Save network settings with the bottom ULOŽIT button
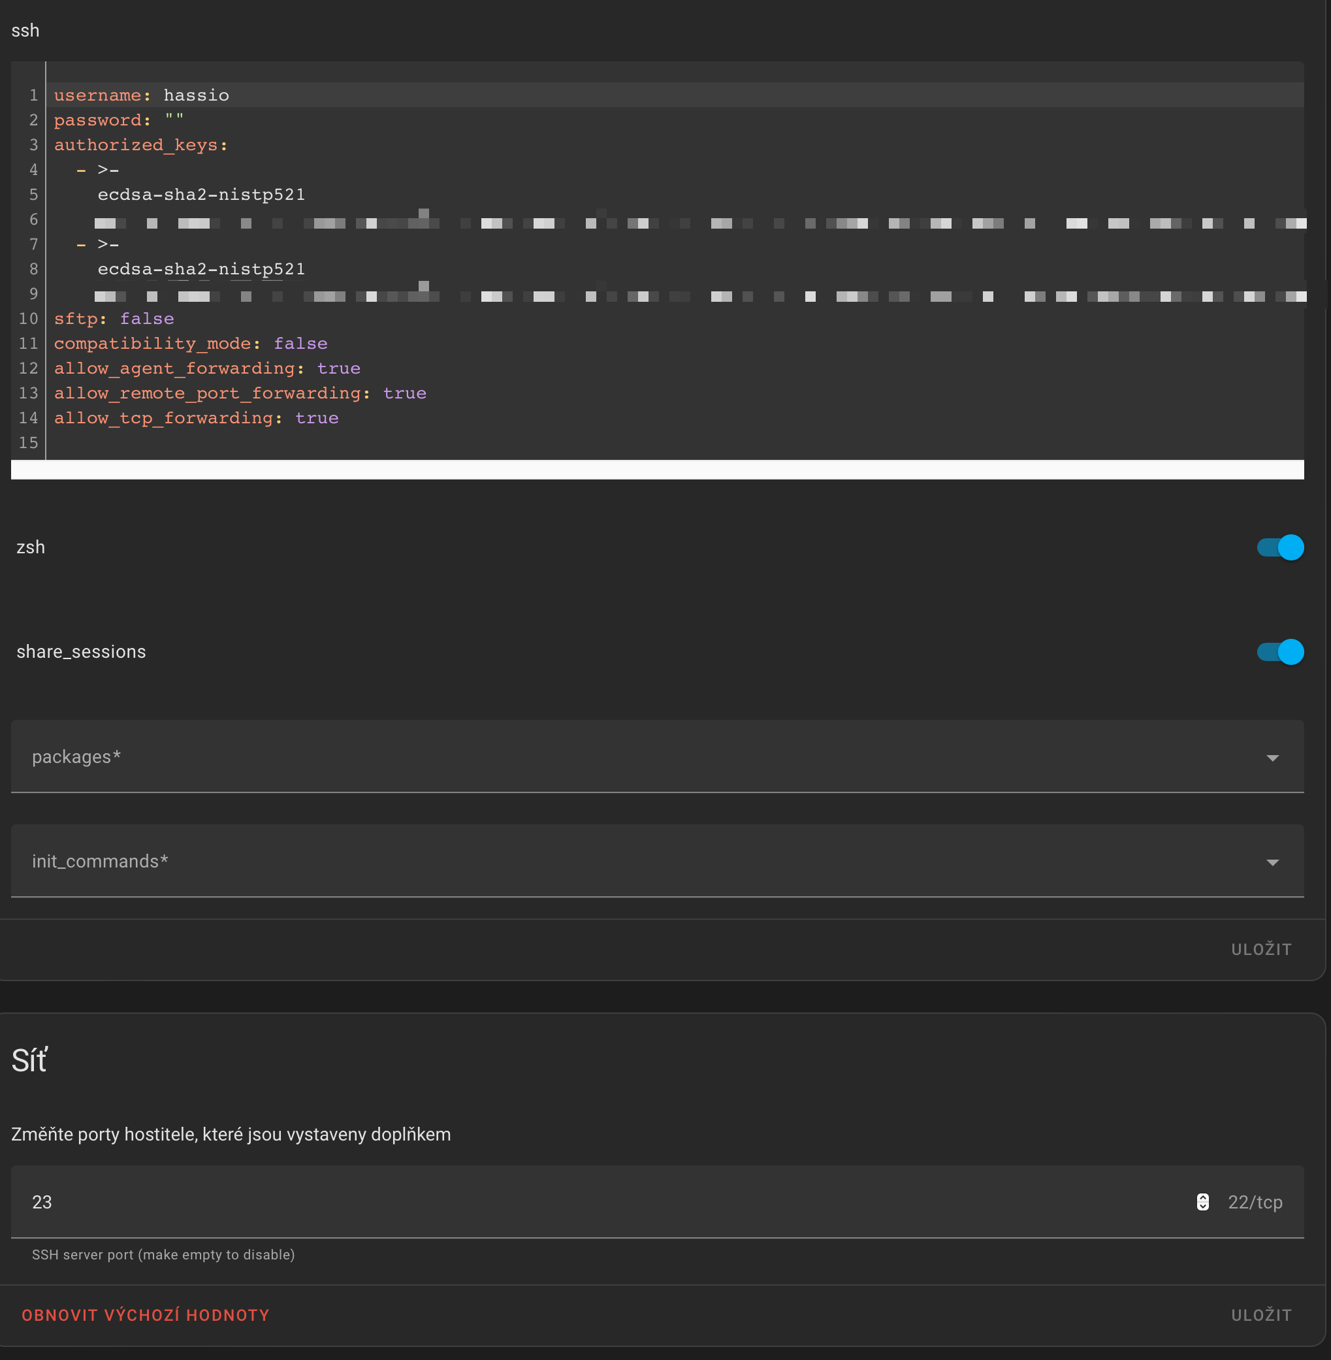The image size is (1331, 1360). point(1261,1314)
